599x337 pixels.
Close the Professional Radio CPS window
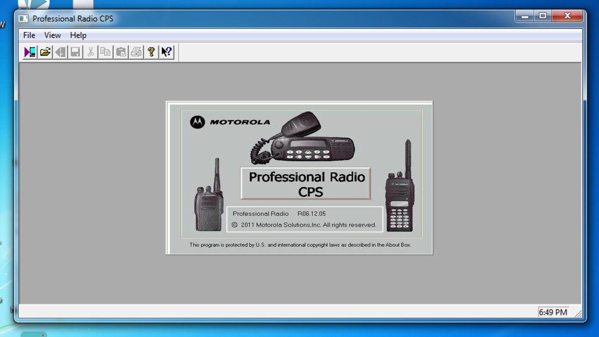click(567, 16)
